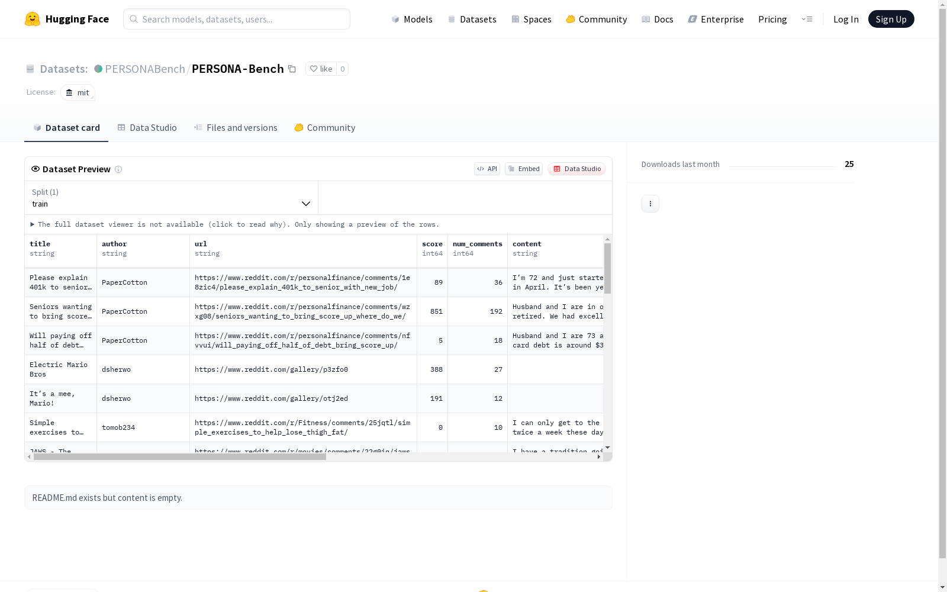Expand the full dataset viewer unavailable notice

pyautogui.click(x=235, y=224)
